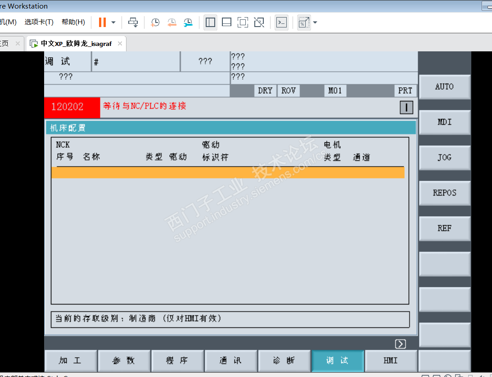Screen dimensions: 492x377
Task: Toggle the thumbnail bar view
Action: (226, 22)
